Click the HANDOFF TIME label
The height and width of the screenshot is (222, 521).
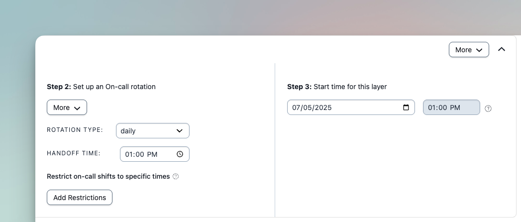[x=74, y=153]
